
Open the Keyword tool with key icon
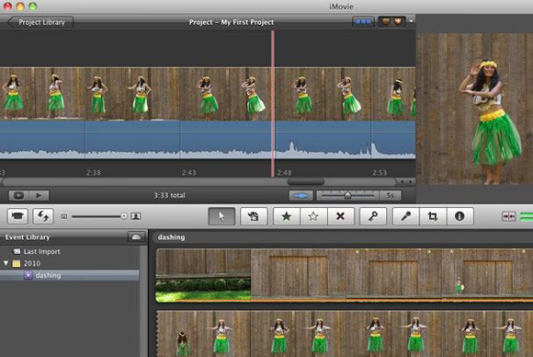click(373, 216)
